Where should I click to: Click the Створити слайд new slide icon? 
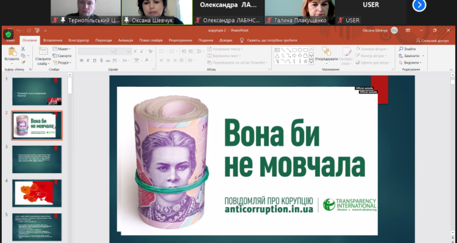click(43, 51)
